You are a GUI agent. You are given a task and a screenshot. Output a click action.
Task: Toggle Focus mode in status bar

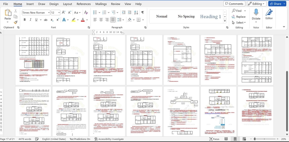click(214, 139)
